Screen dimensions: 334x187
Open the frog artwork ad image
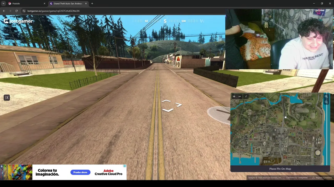(16, 172)
